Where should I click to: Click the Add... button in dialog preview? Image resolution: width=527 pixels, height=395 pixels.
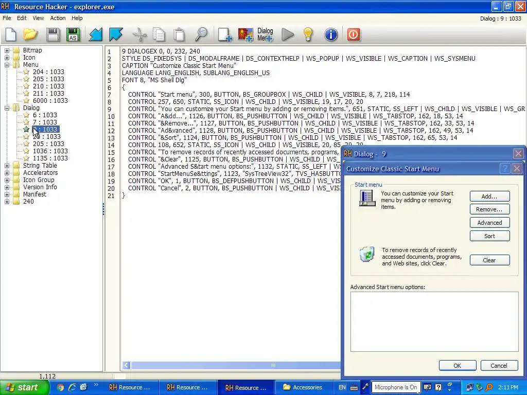click(489, 196)
